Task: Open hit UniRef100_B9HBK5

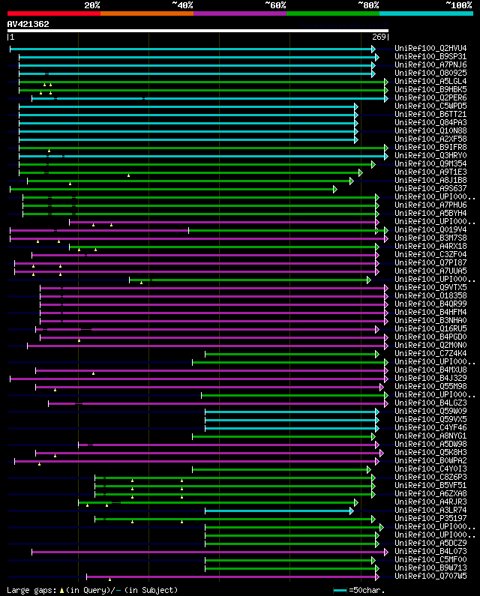Action: click(x=430, y=90)
